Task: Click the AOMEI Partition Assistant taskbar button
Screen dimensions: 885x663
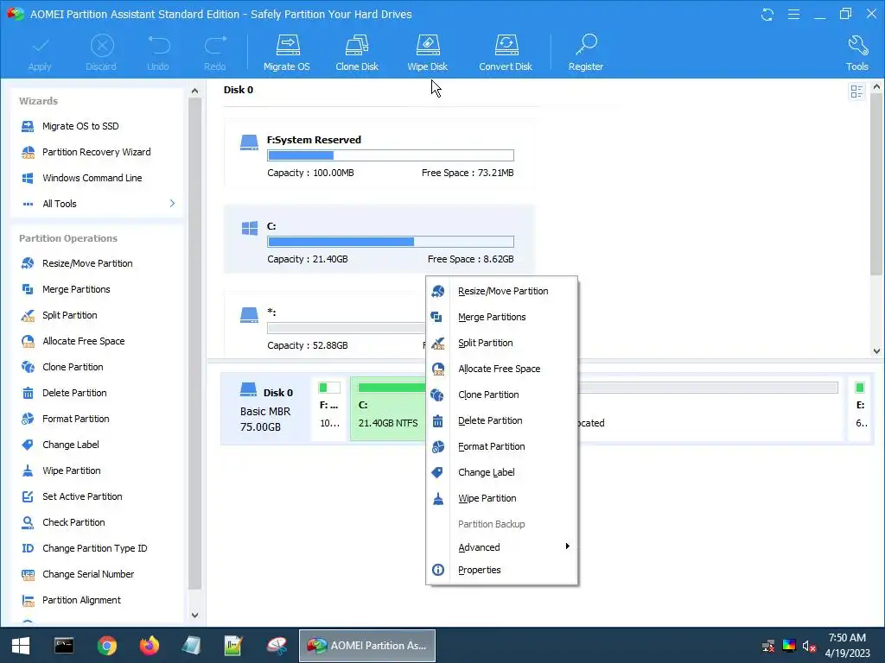Action: (x=366, y=646)
